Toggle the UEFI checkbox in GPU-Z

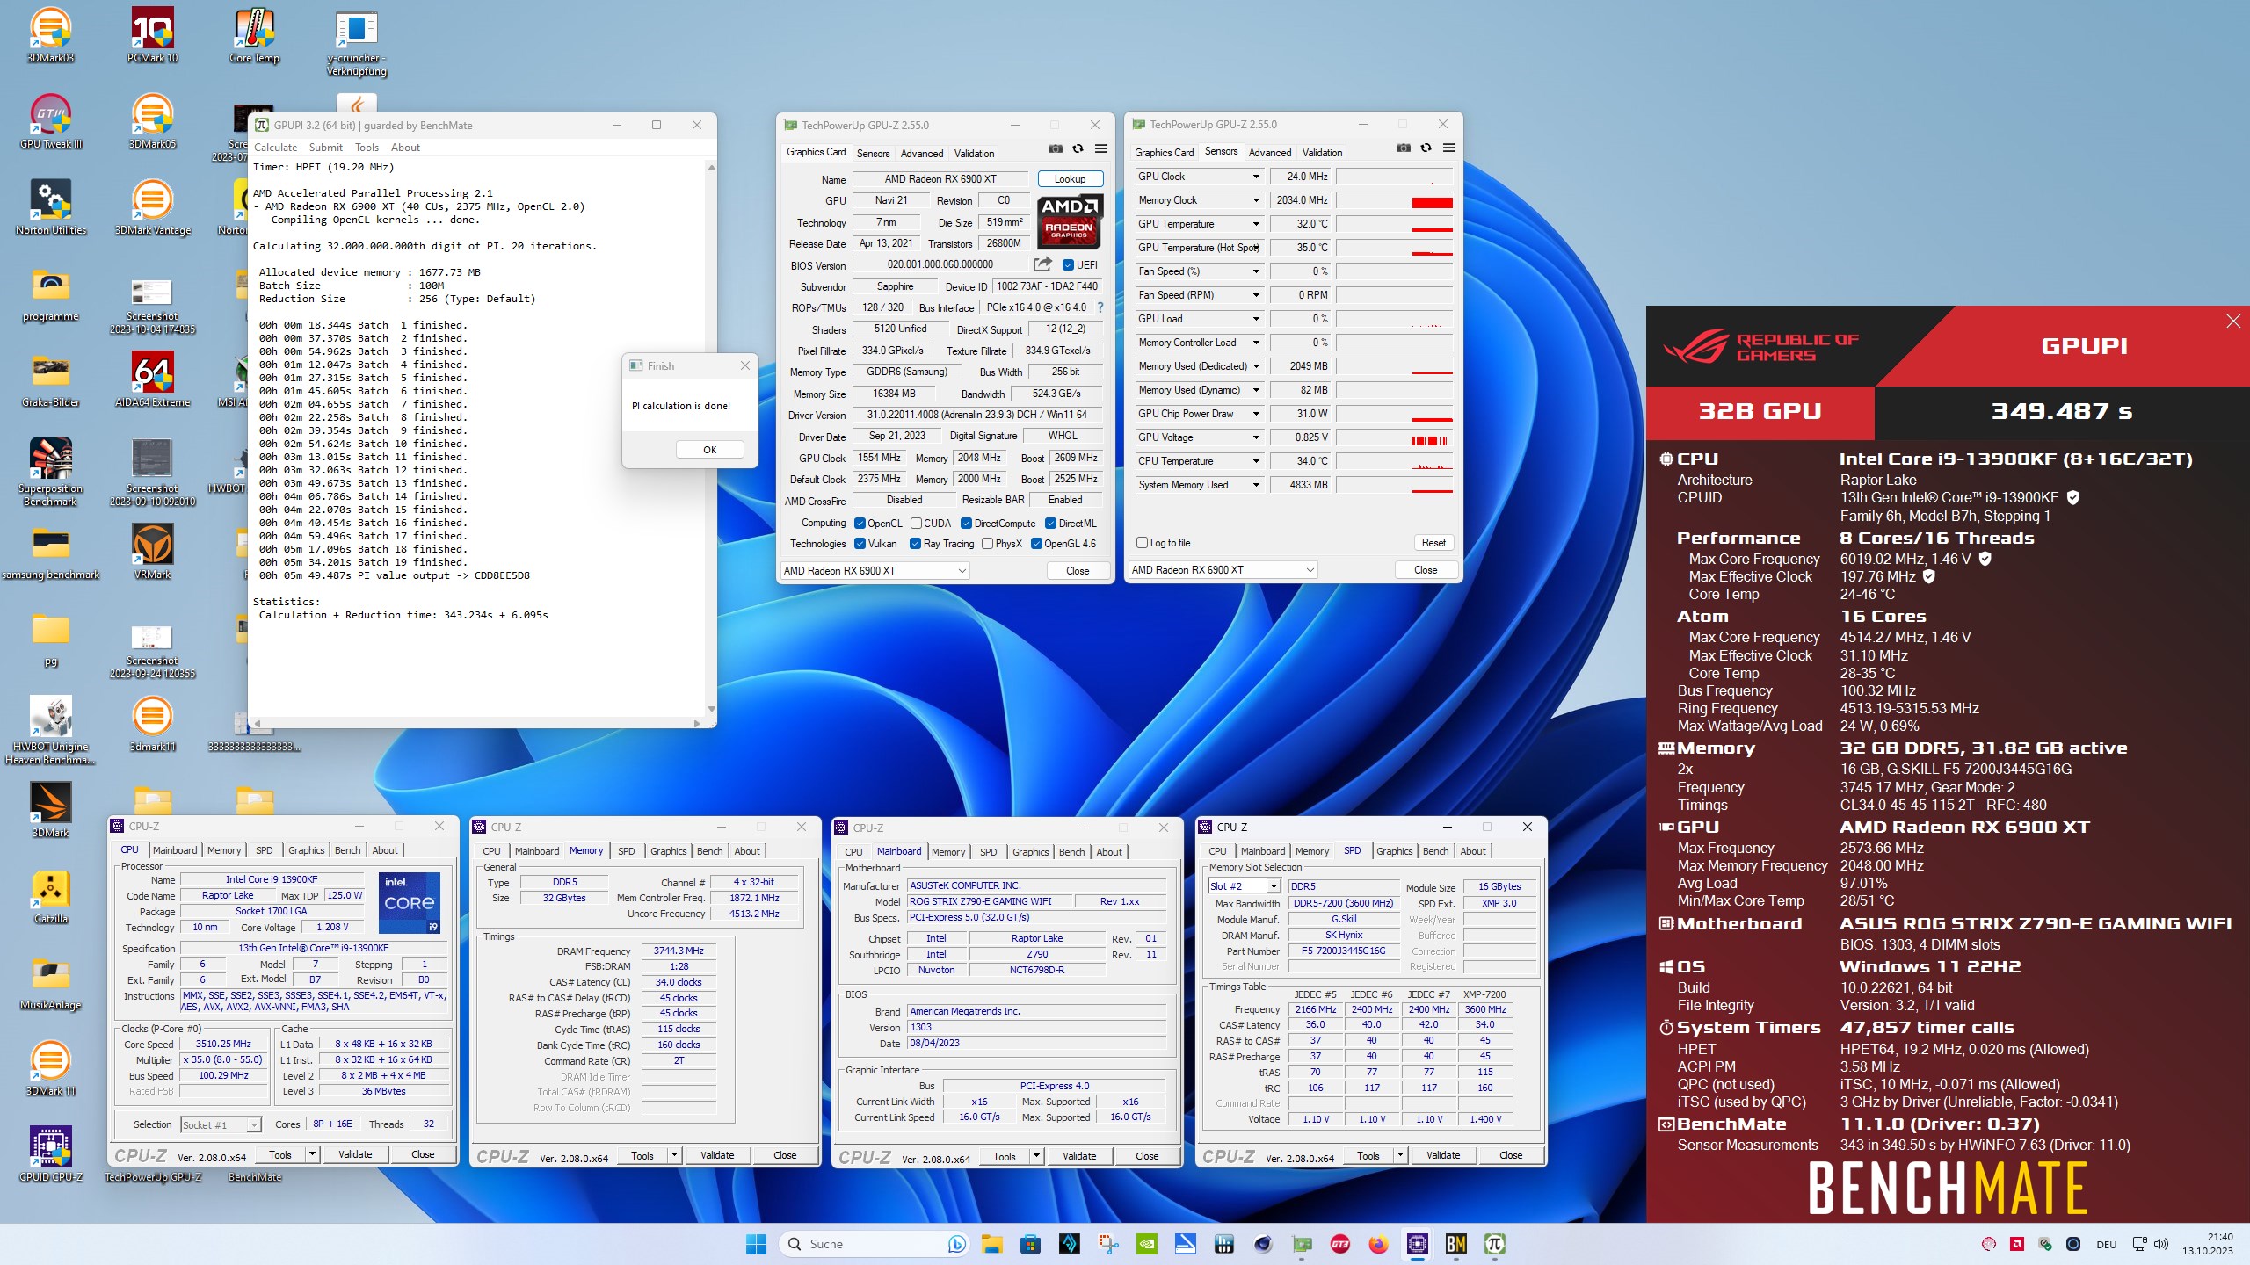pyautogui.click(x=1068, y=265)
